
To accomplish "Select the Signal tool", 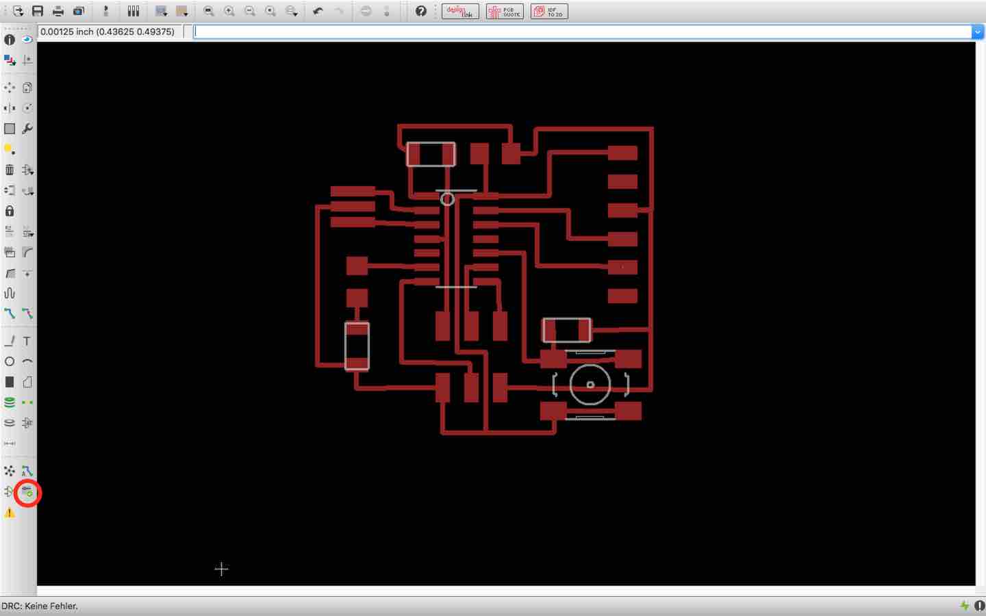I will 27,402.
